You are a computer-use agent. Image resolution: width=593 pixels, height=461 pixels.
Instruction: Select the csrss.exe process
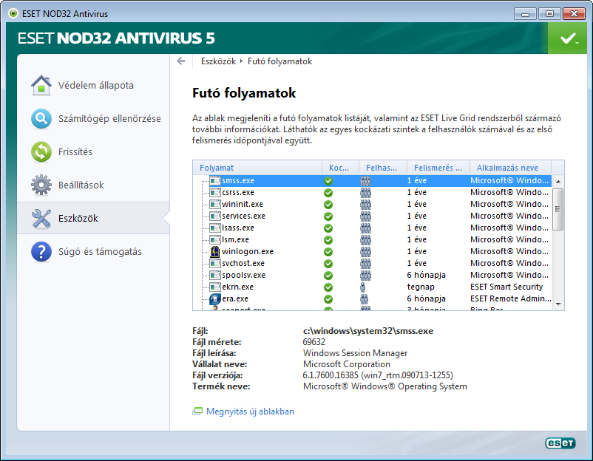tap(372, 193)
